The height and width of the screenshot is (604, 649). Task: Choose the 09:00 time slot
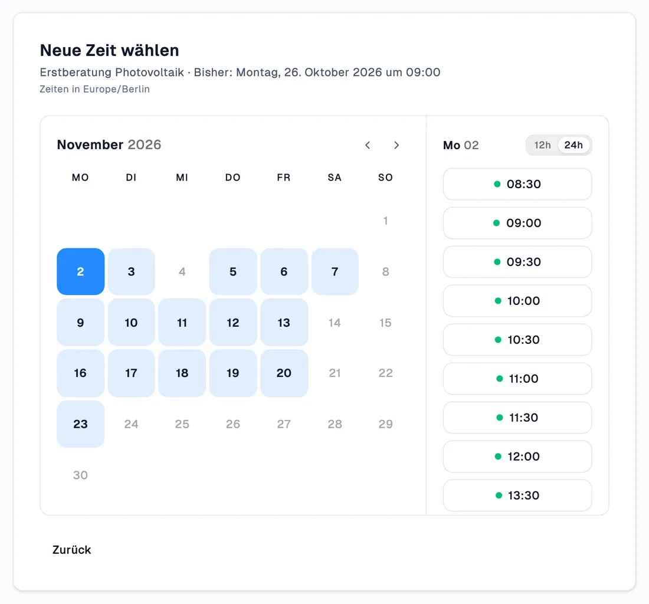point(517,223)
